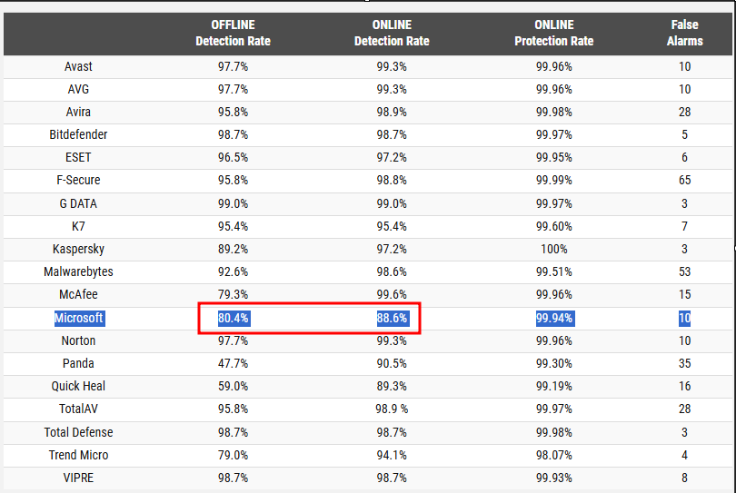The width and height of the screenshot is (736, 493).
Task: Click the Trend Micro vendor name
Action: [x=78, y=455]
